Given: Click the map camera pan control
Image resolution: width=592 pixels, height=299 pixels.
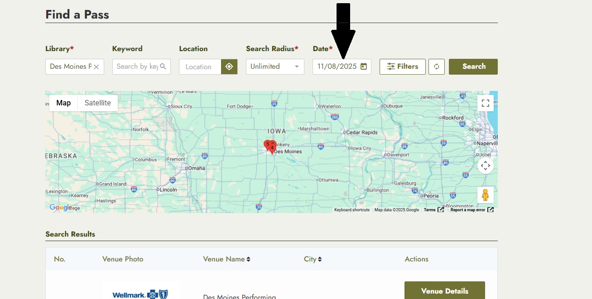Looking at the screenshot, I should click(485, 166).
